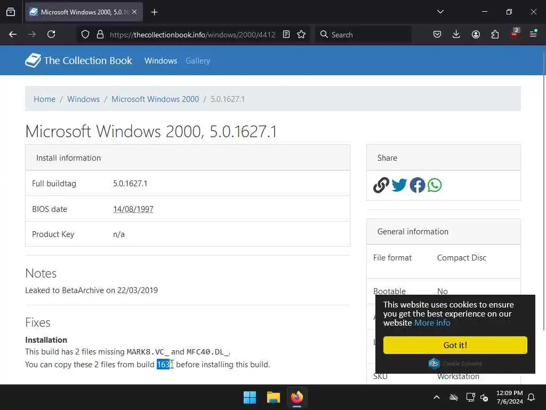Open the downloads panel
Screen dimensions: 546x410
(456, 34)
